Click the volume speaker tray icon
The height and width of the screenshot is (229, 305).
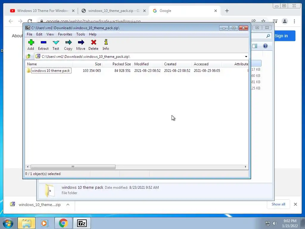tap(275, 223)
